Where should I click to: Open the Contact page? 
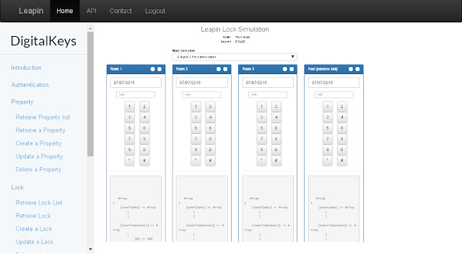coord(121,11)
